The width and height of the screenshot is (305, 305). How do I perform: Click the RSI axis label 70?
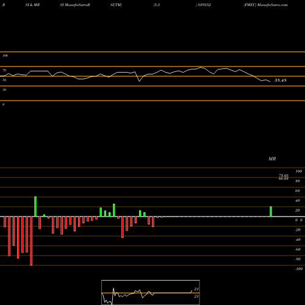click(4, 70)
